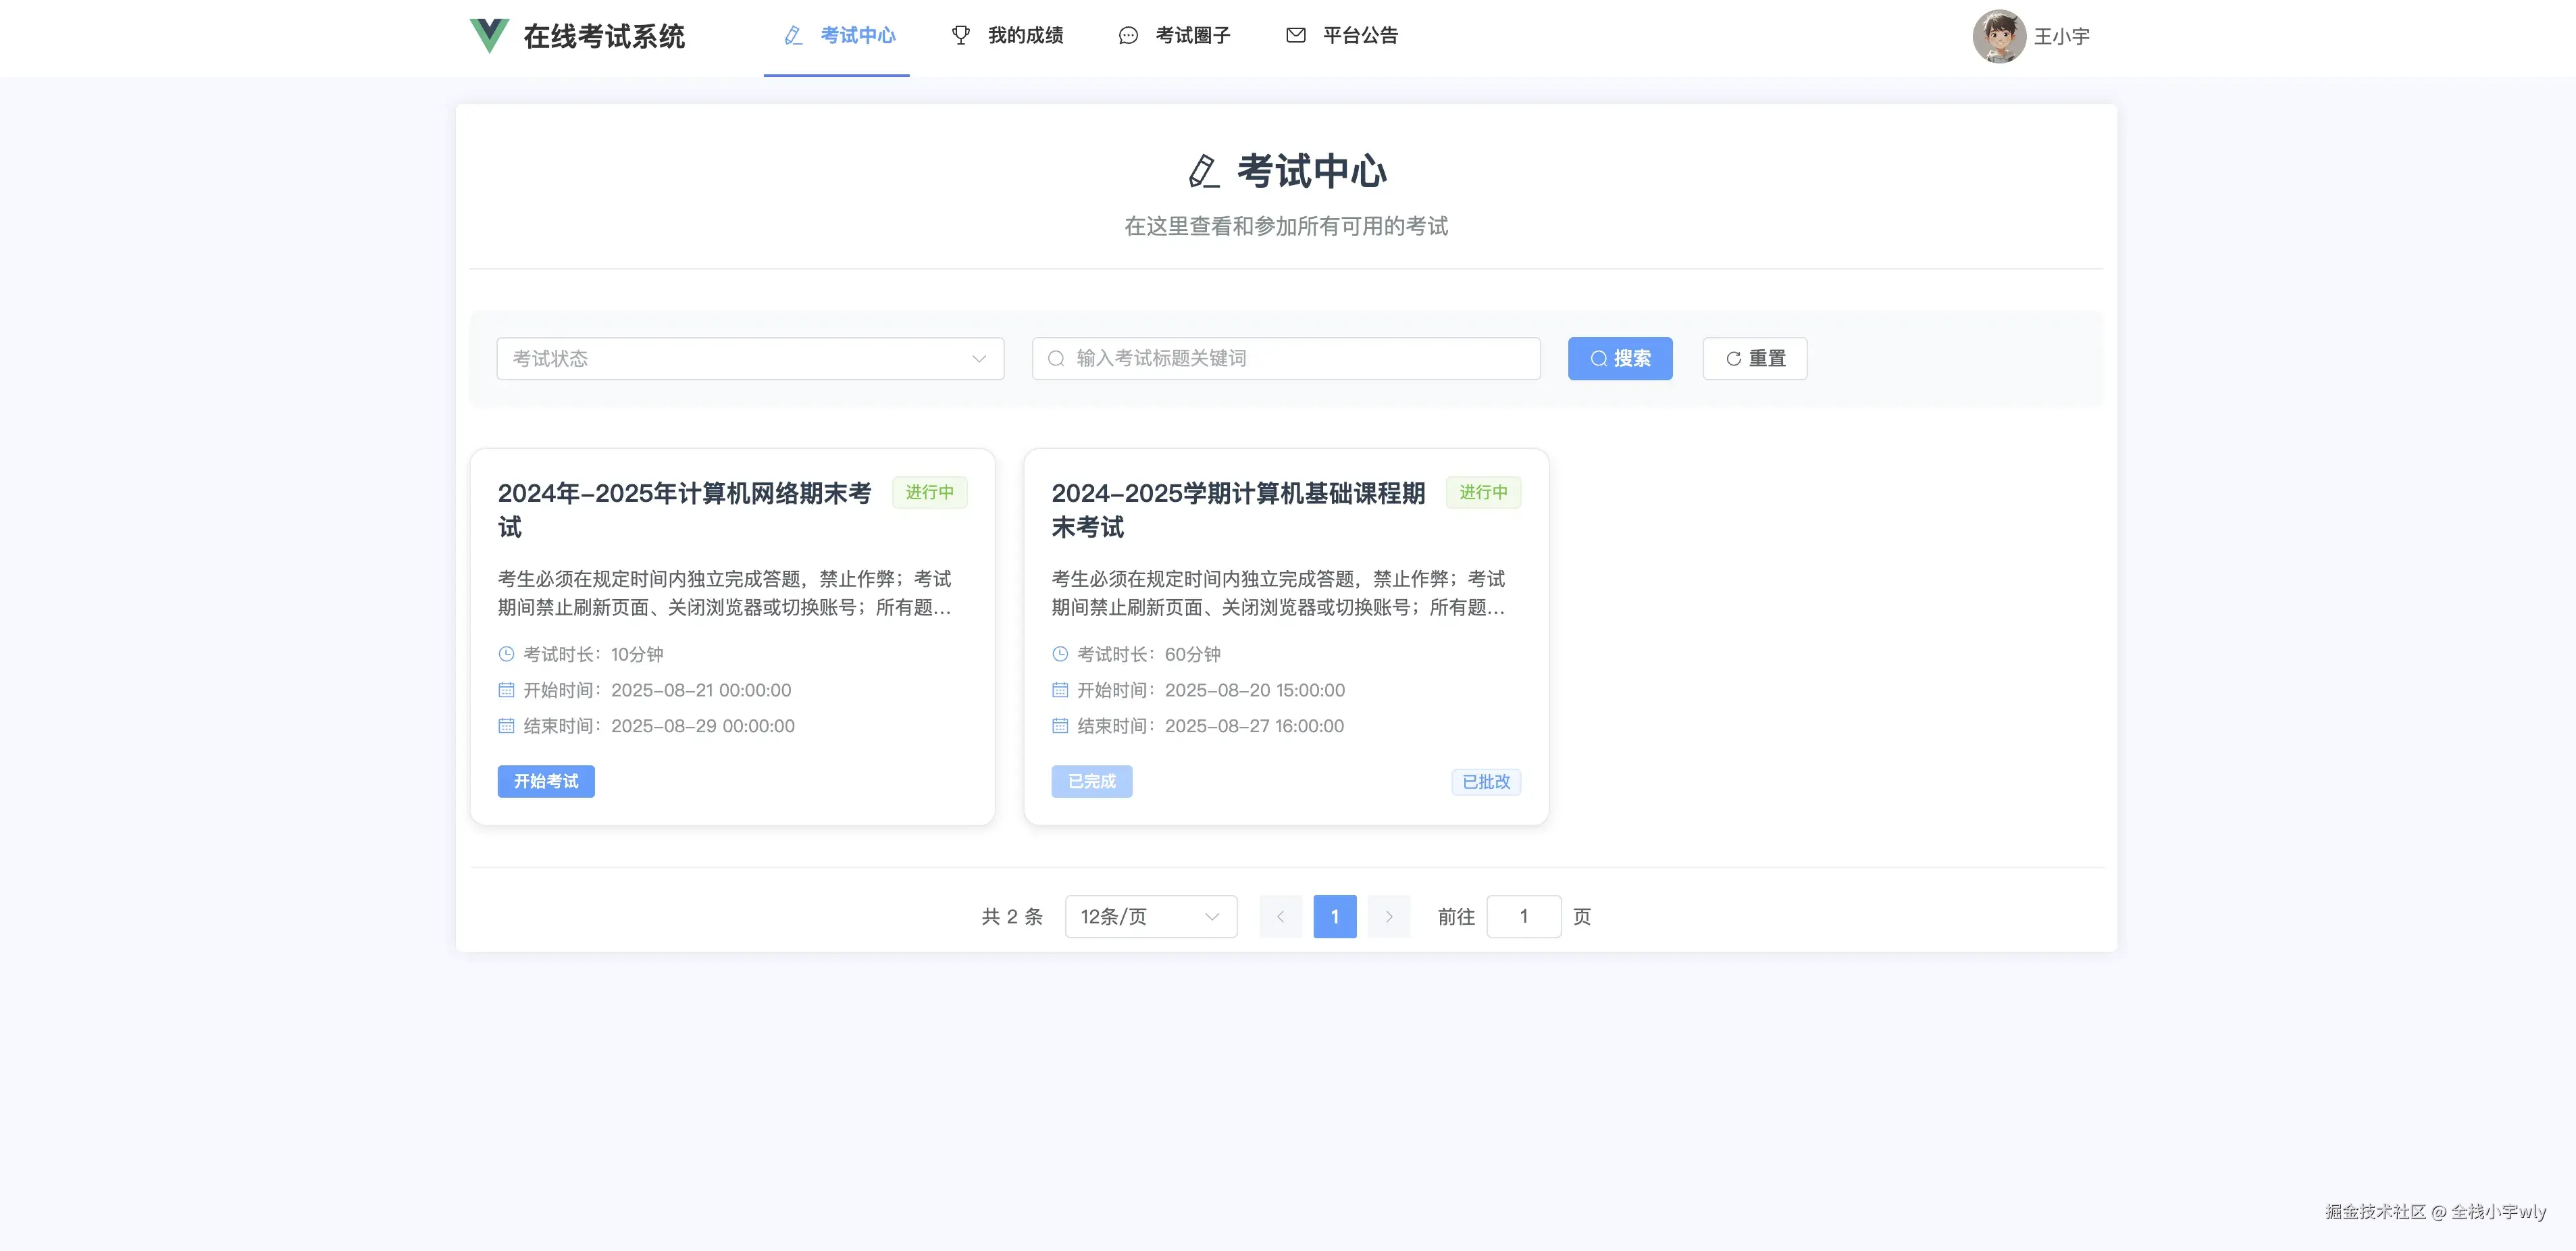This screenshot has width=2576, height=1251.
Task: Focus the 输入考试标题关键词 search field
Action: pyautogui.click(x=1300, y=359)
